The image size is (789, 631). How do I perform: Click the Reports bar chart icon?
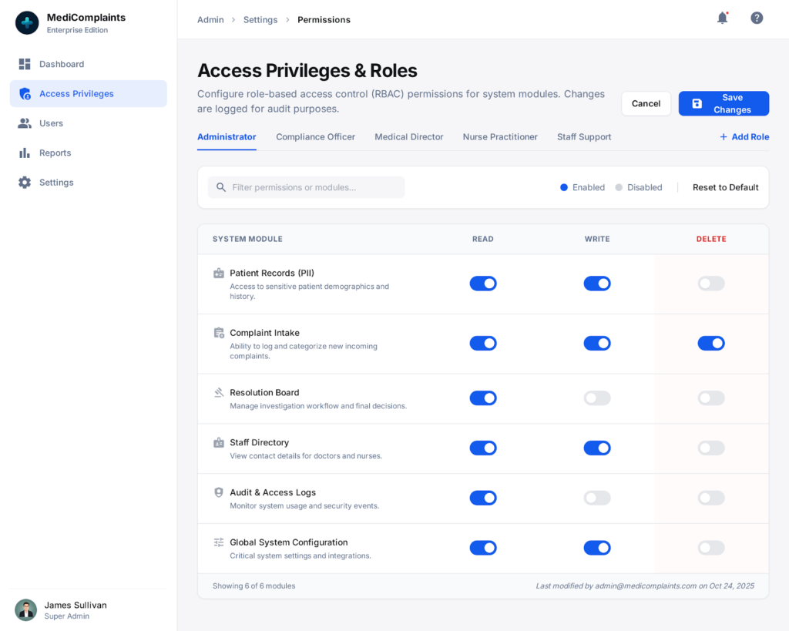tap(25, 153)
